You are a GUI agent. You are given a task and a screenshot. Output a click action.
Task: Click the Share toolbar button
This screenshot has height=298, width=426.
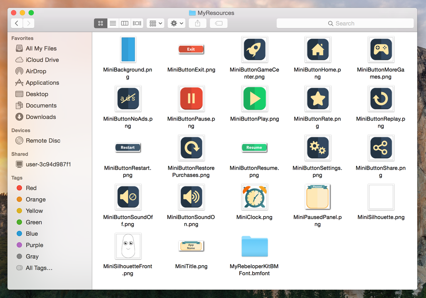(198, 24)
